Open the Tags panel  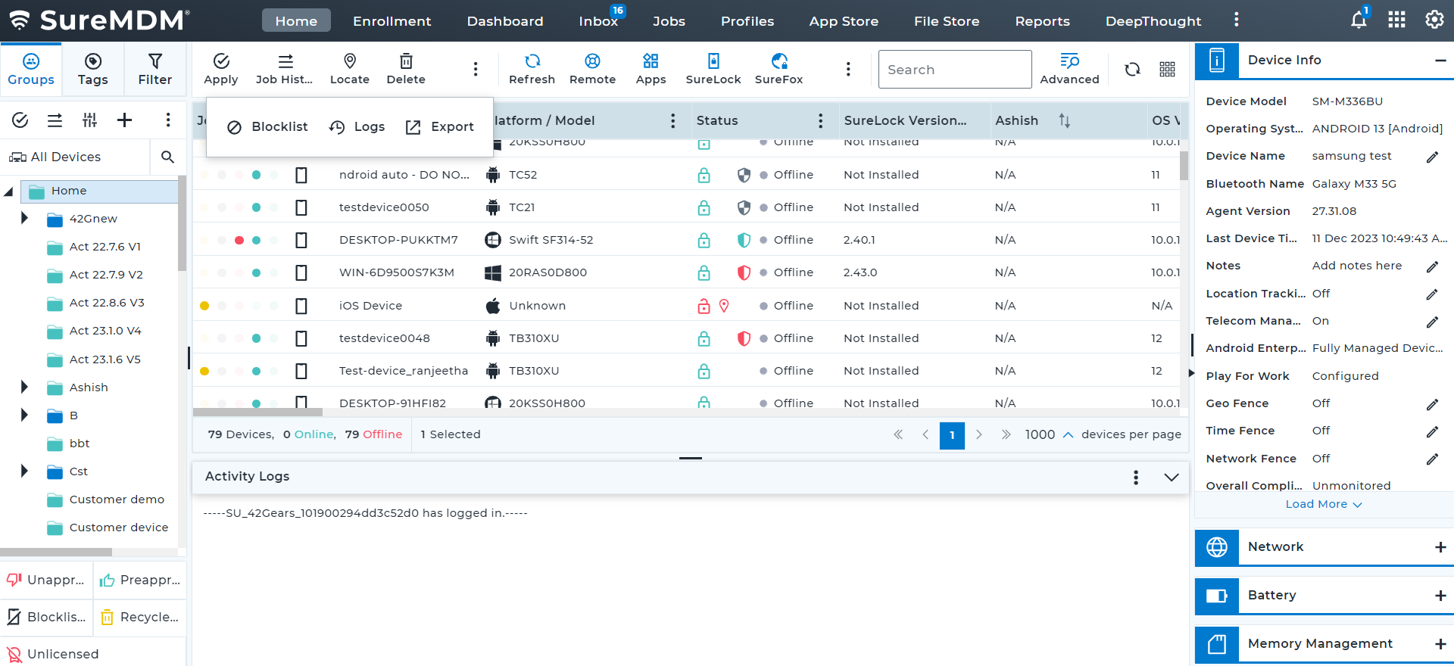pyautogui.click(x=93, y=69)
